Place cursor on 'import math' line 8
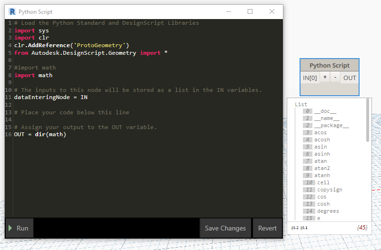This screenshot has width=381, height=250. click(x=33, y=75)
